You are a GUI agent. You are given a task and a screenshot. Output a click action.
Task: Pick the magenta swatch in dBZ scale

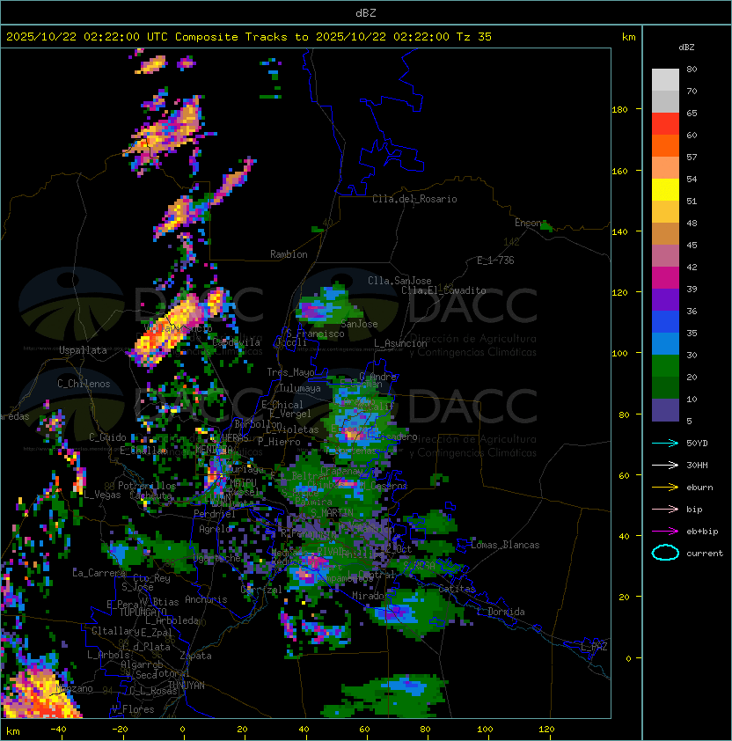665,278
